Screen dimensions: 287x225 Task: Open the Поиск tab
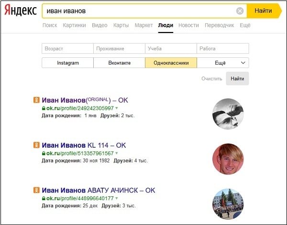point(50,25)
